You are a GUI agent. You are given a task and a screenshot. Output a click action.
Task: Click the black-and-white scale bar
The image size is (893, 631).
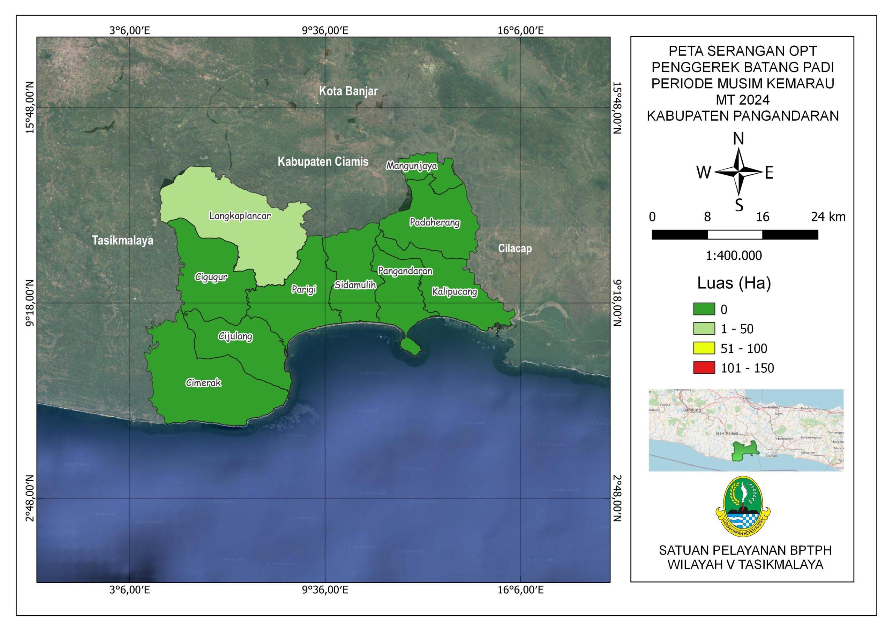[735, 234]
